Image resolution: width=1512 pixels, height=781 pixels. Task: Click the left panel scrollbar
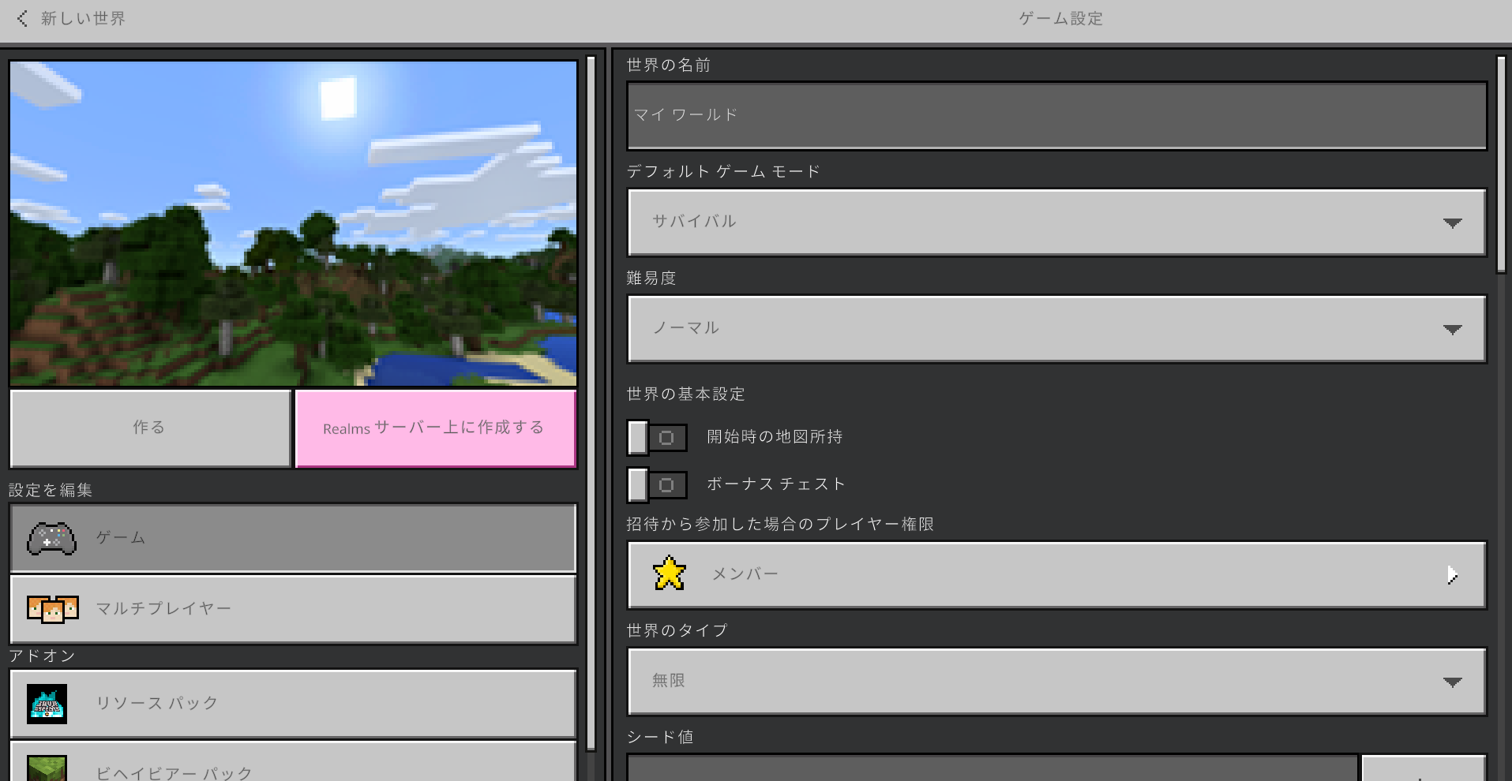pos(591,402)
